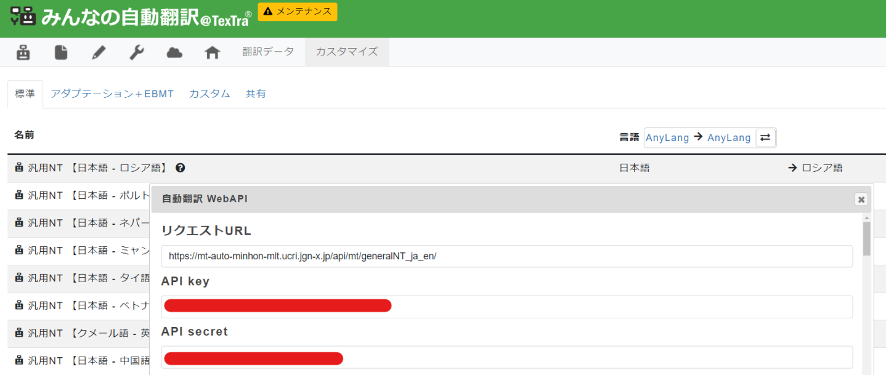Click robot icon of 日本語 - 中国語 row
Image resolution: width=886 pixels, height=375 pixels.
pos(19,360)
